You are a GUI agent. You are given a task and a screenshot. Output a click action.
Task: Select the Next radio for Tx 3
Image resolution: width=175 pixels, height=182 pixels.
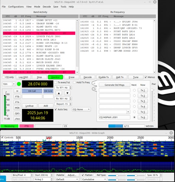(134, 101)
